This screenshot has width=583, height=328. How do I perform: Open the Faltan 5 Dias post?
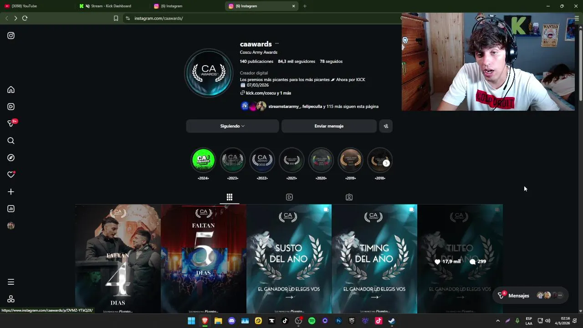(204, 259)
